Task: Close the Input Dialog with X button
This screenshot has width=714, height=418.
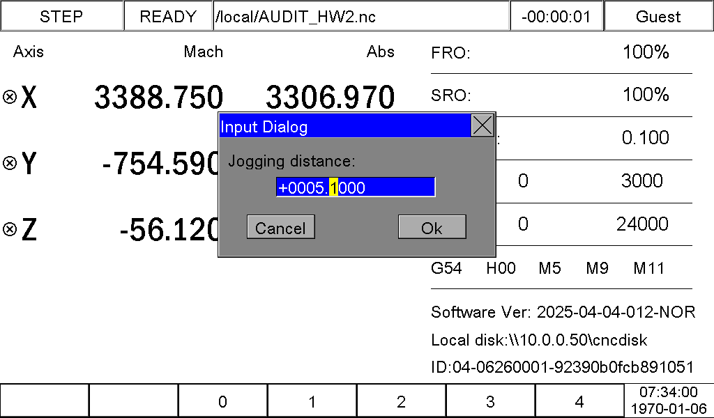Action: [483, 125]
